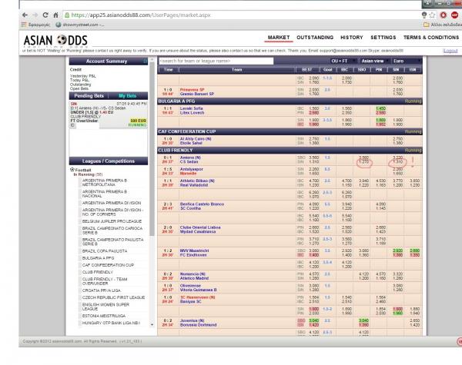Click the Athletic Bilbao (N) team name
The width and height of the screenshot is (462, 365).
(x=197, y=181)
